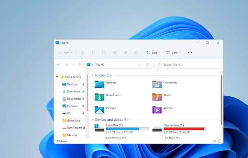Click '7.17 GB free of 146 GB' text
This screenshot has height=158, width=248.
(177, 132)
